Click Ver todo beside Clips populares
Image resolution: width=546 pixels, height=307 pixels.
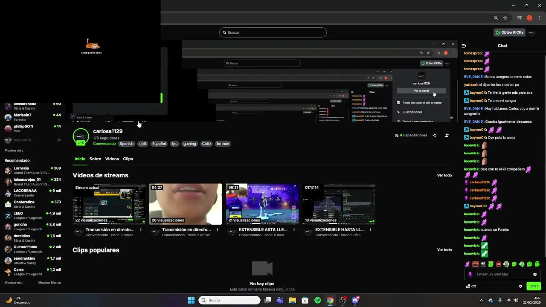tap(444, 250)
